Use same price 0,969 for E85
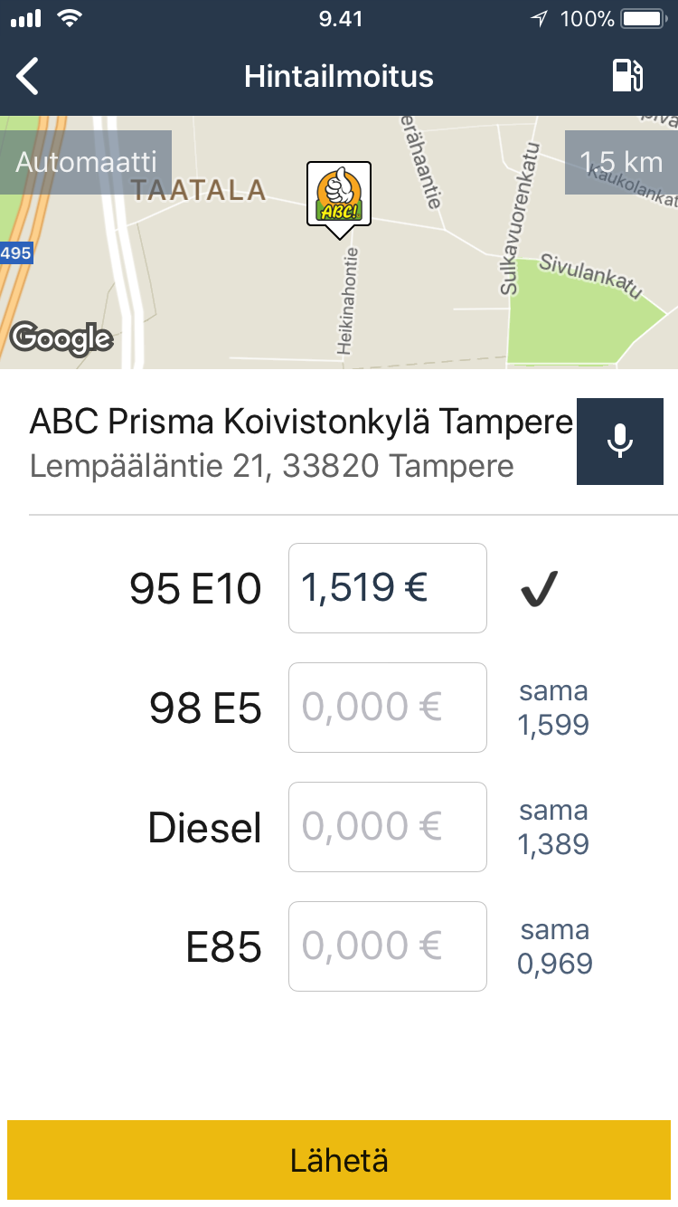This screenshot has width=678, height=1207. tap(554, 947)
